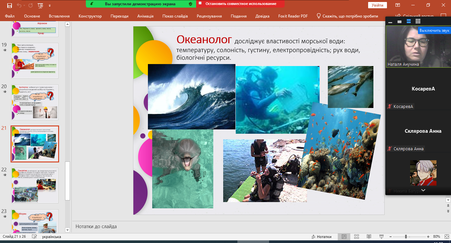
Task: Click Наталя Анучина's video tile
Action: (418, 47)
